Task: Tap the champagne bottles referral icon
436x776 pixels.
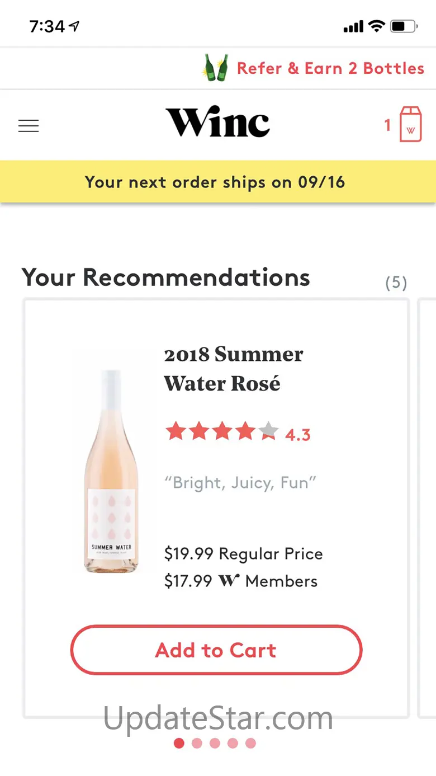Action: coord(215,69)
